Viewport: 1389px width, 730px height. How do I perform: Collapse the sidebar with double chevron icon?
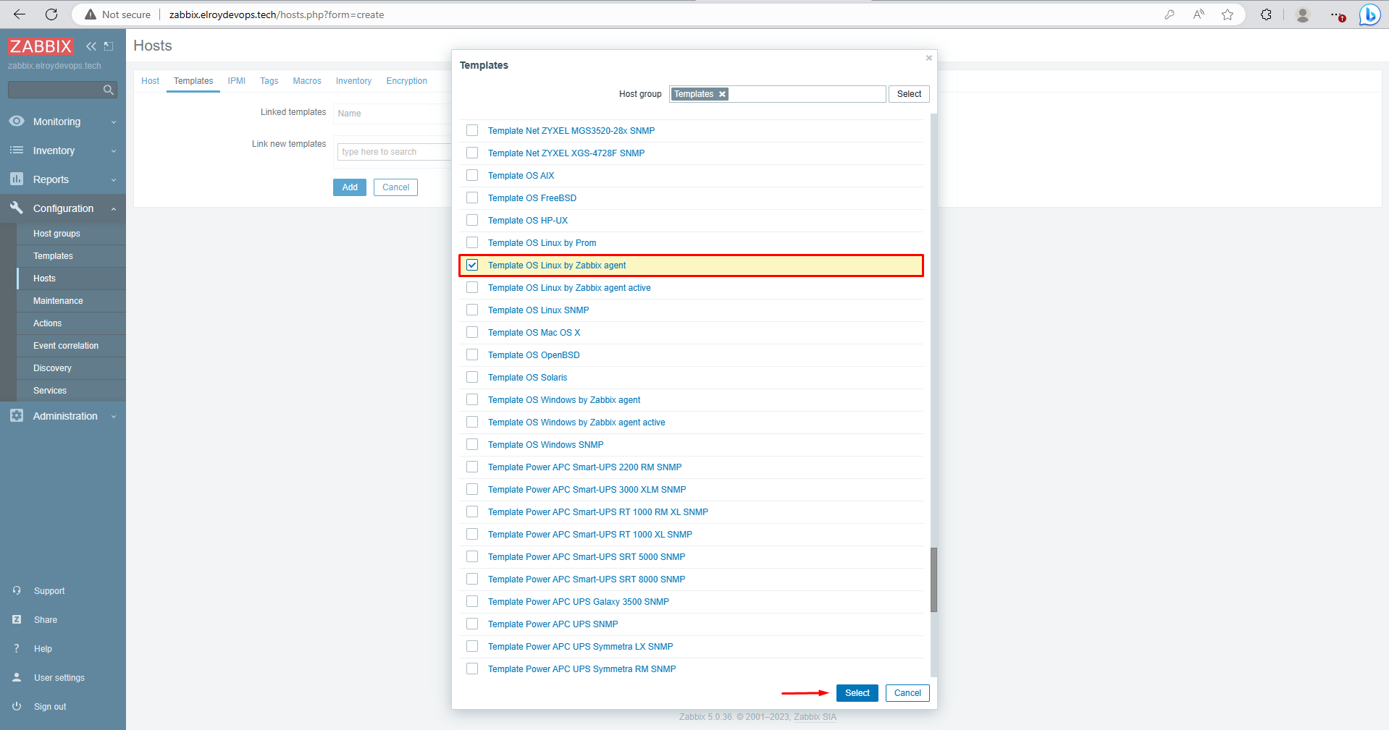pos(91,46)
